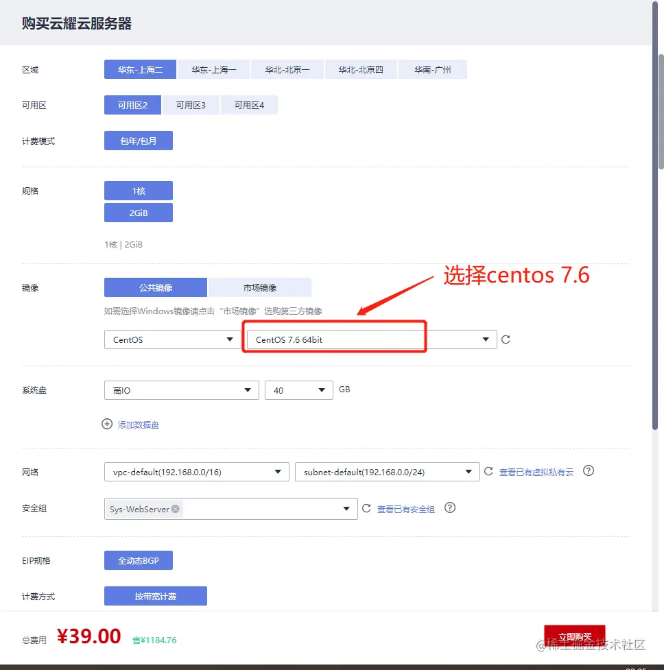Click 添加数据盘 link
The width and height of the screenshot is (664, 670).
pyautogui.click(x=139, y=424)
